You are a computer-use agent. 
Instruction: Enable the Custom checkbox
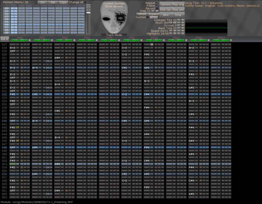(148, 17)
